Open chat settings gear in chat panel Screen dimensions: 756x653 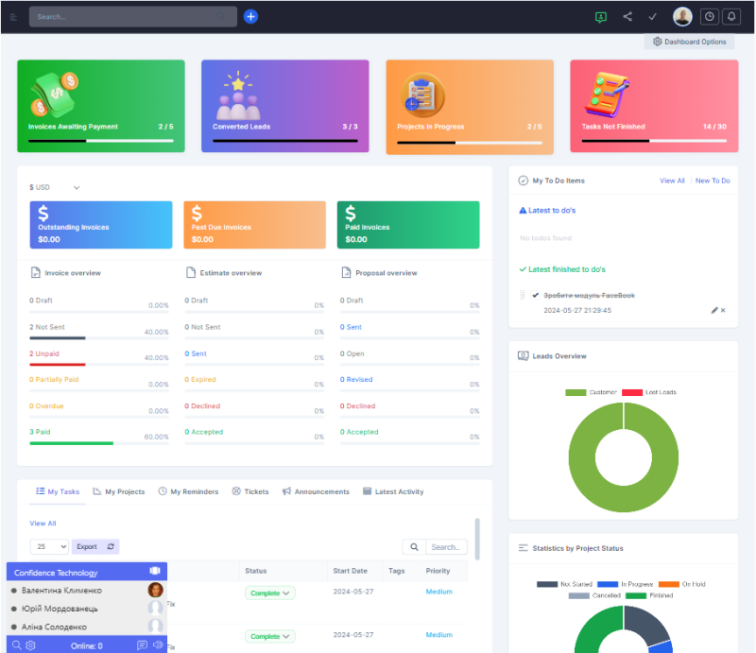pos(30,645)
